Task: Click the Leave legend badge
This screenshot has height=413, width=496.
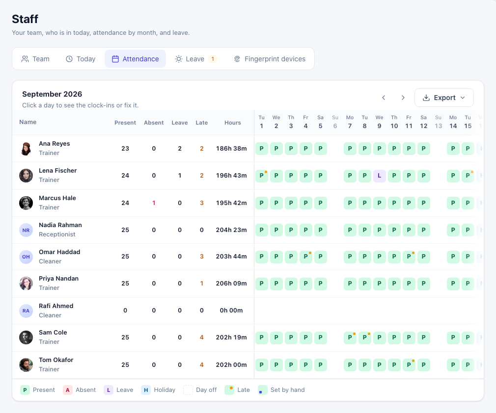Action: [x=109, y=390]
